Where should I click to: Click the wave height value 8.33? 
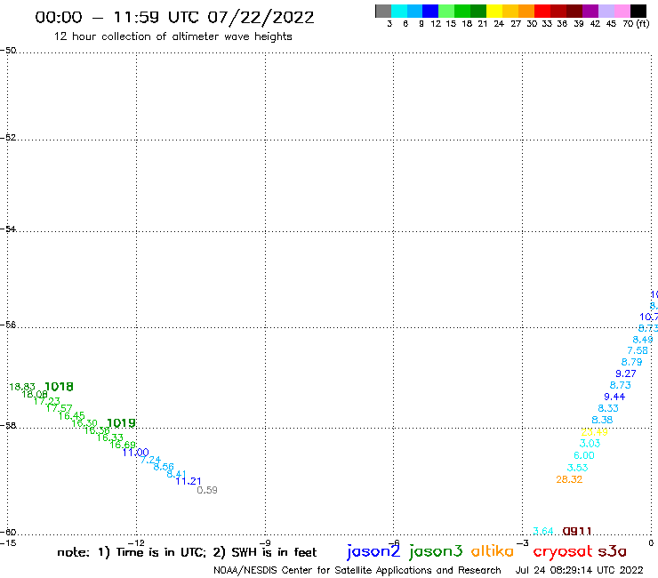pyautogui.click(x=608, y=408)
